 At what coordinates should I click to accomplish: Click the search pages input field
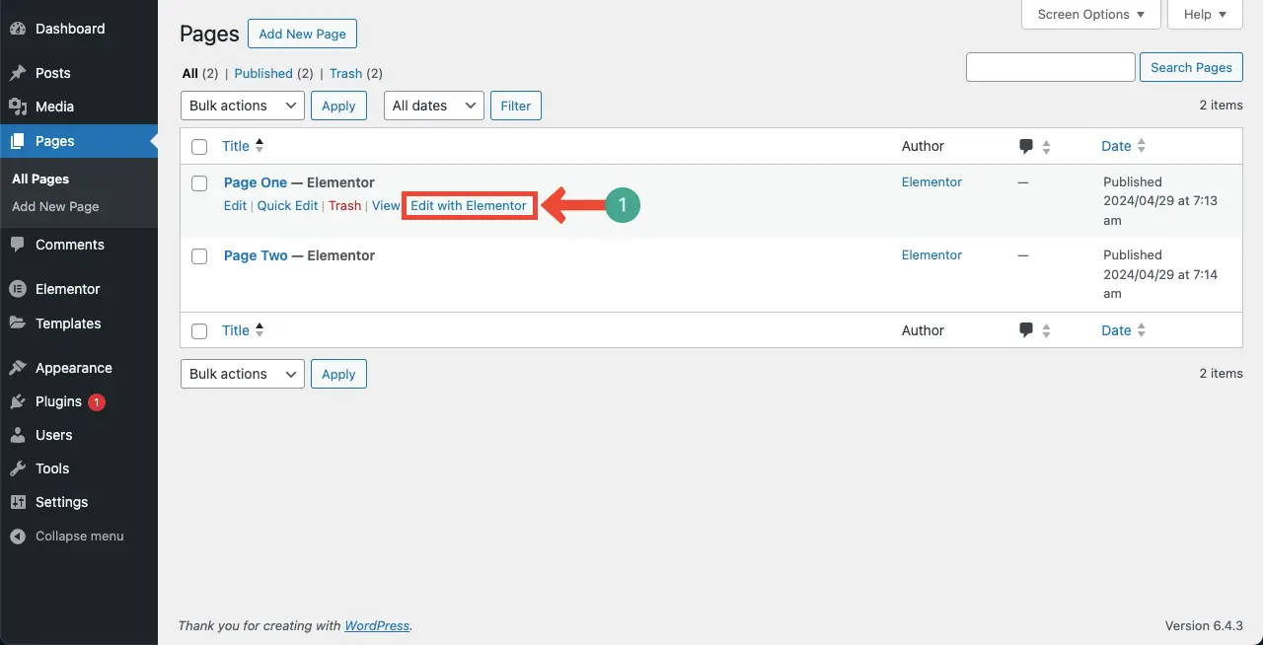click(x=1050, y=67)
